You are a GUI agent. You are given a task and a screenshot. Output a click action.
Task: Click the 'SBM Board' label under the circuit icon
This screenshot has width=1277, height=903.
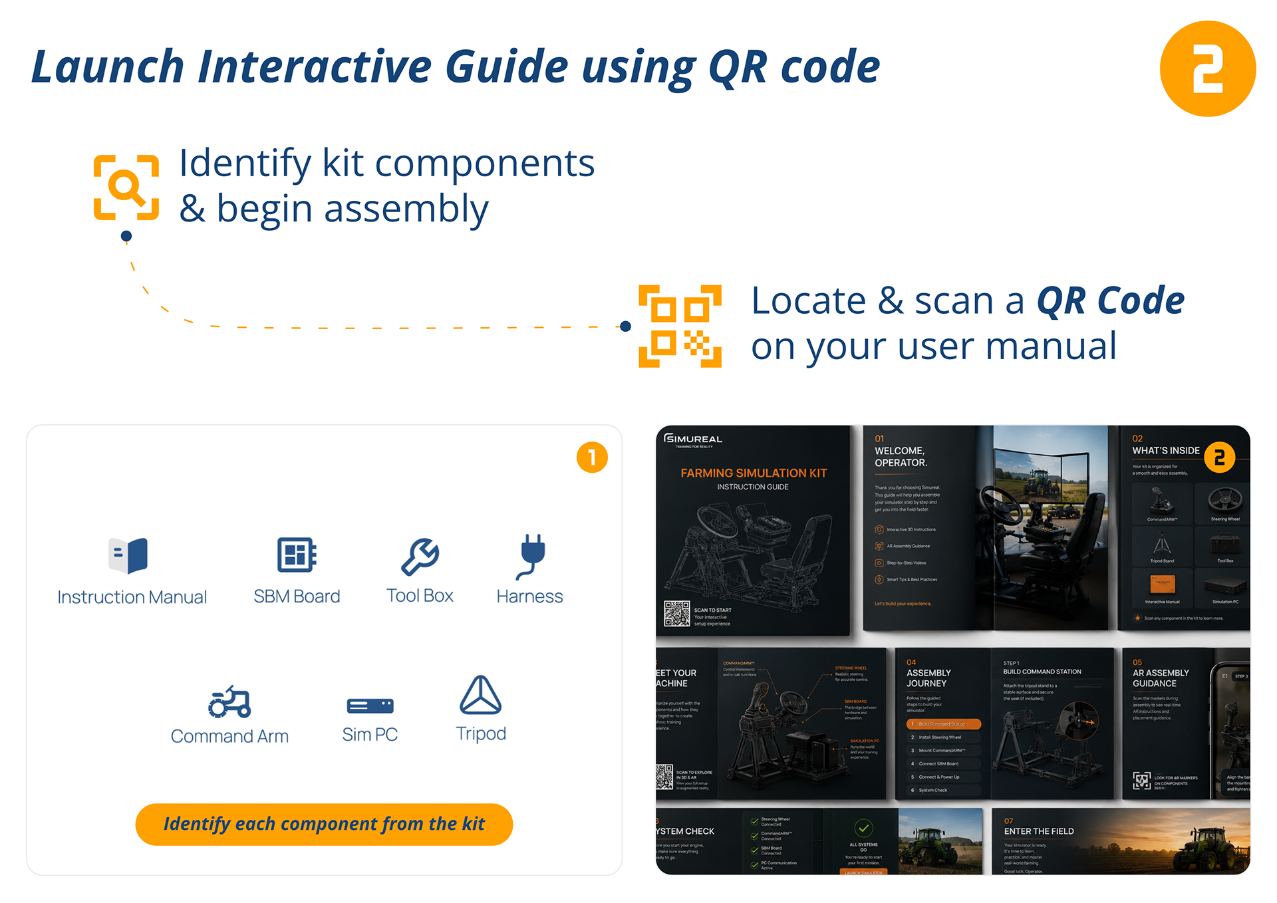[297, 596]
